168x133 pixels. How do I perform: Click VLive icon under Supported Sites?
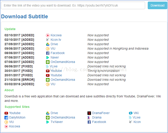130,118
